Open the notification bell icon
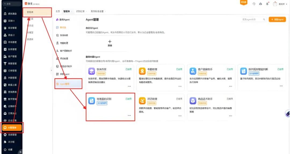The width and height of the screenshot is (290, 154). [x=267, y=4]
